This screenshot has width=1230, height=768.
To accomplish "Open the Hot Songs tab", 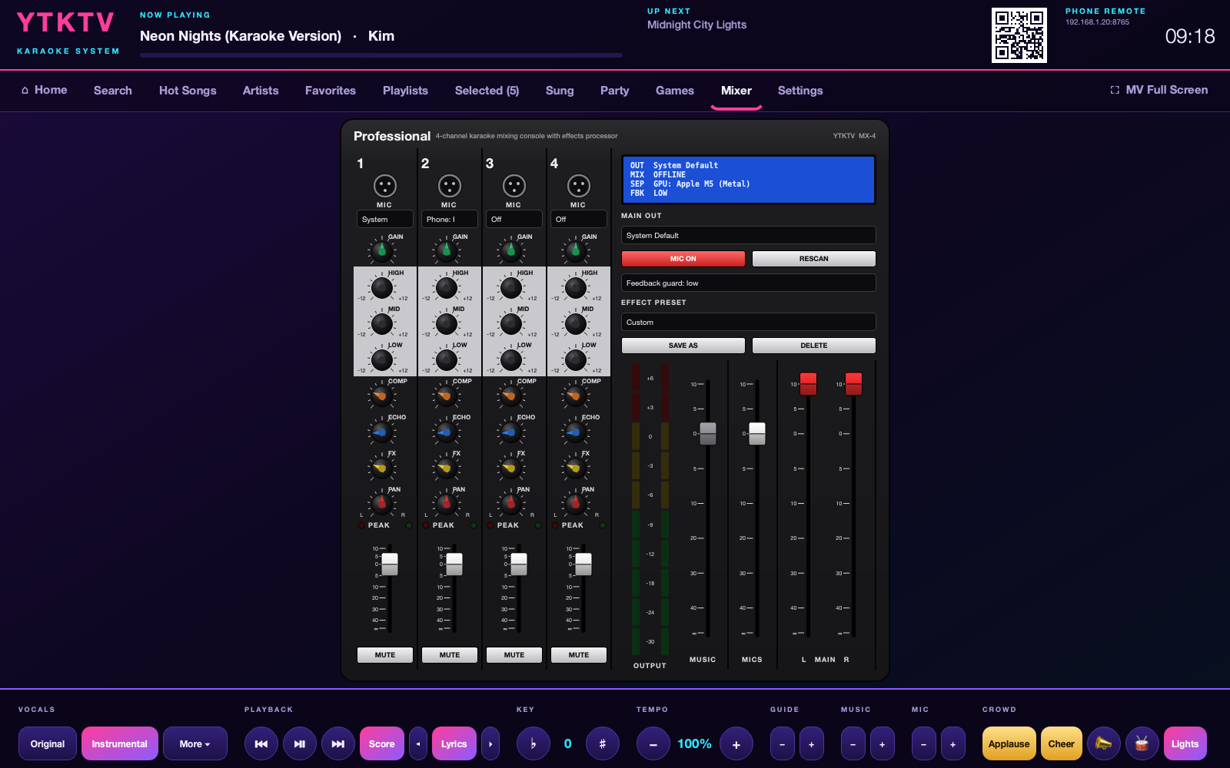I will 188,91.
